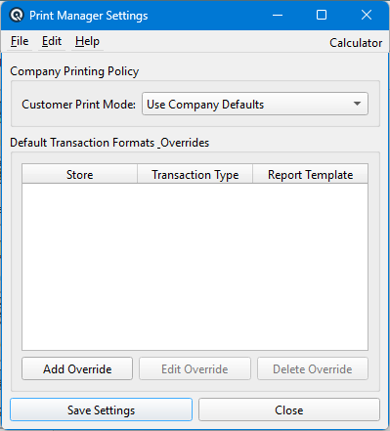Screen dimensions: 390x431
Task: Sort by the Report Template column header
Action: point(310,175)
